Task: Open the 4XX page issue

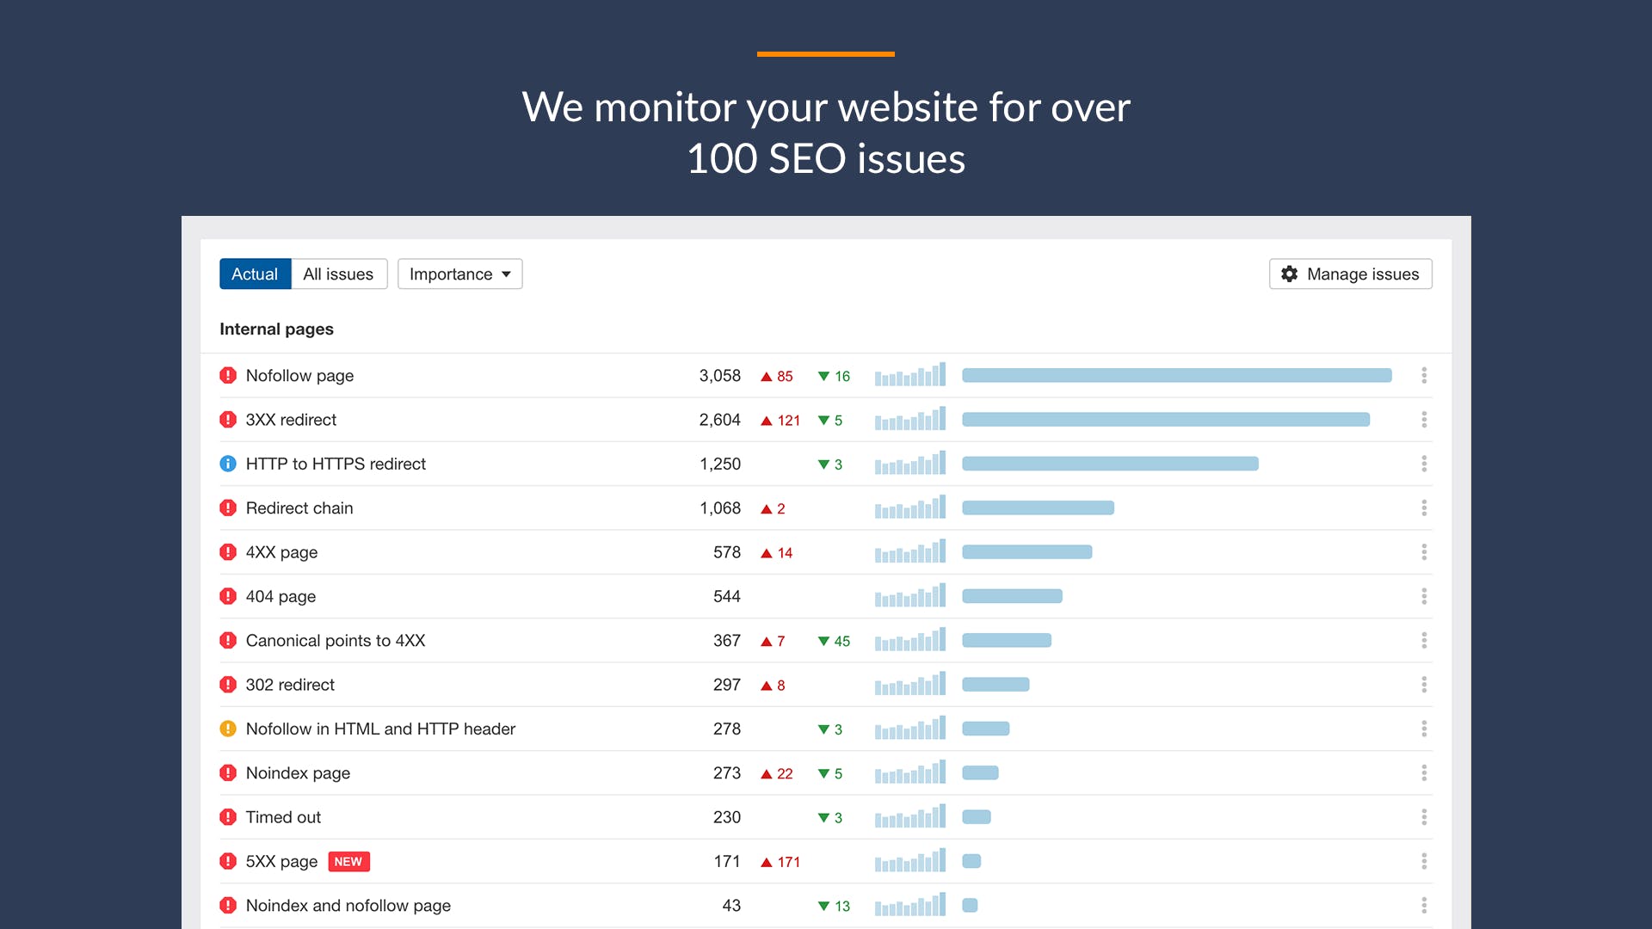Action: [281, 552]
